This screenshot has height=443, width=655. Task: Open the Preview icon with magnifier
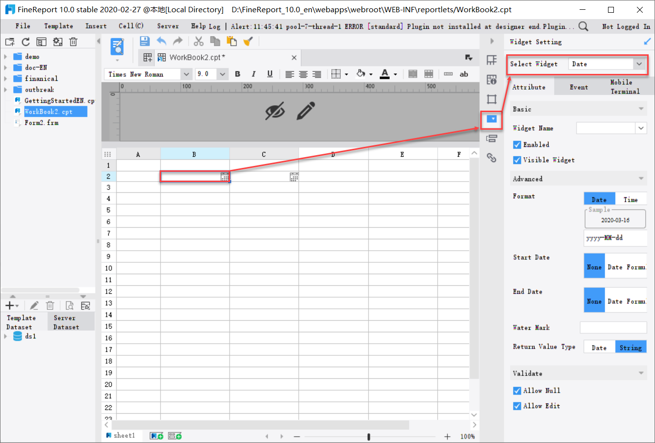tap(117, 47)
